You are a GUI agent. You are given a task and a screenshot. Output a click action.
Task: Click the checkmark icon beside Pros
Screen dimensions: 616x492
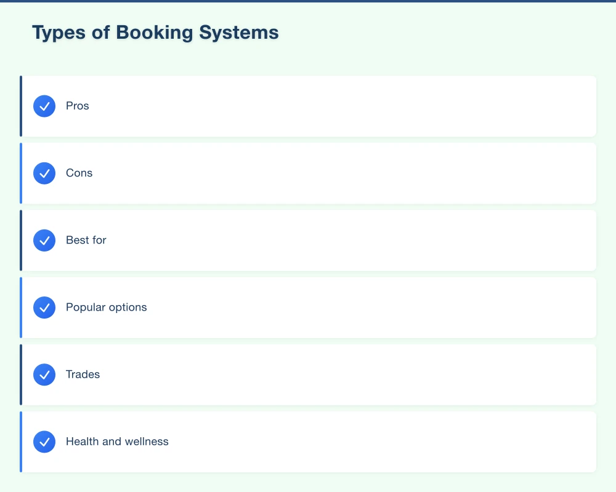pos(44,106)
